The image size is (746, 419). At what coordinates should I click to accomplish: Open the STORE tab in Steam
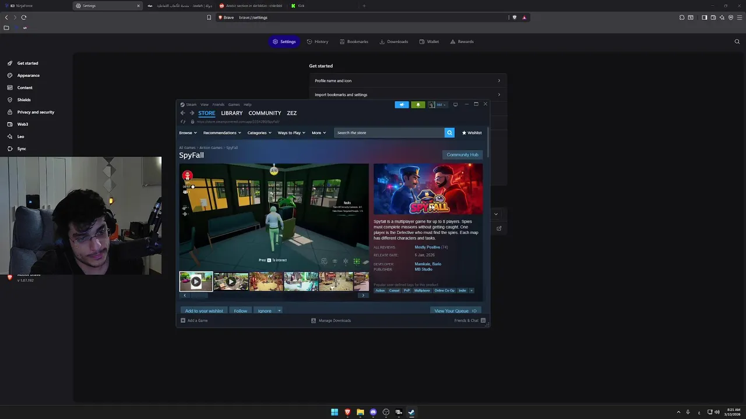point(206,113)
